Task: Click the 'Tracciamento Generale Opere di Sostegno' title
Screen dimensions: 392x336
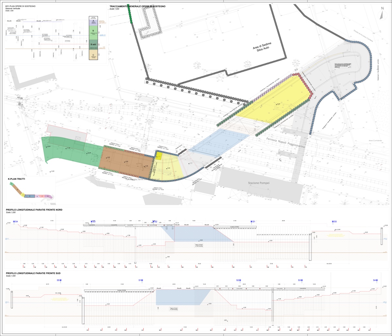Action: [138, 6]
